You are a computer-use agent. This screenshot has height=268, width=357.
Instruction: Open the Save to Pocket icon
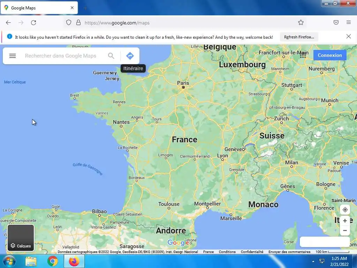tap(336, 22)
